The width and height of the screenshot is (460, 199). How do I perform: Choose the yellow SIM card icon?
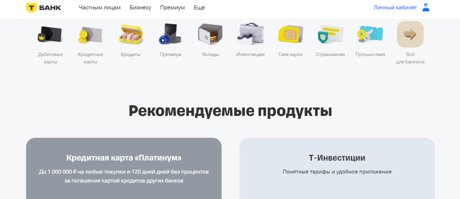tap(291, 34)
